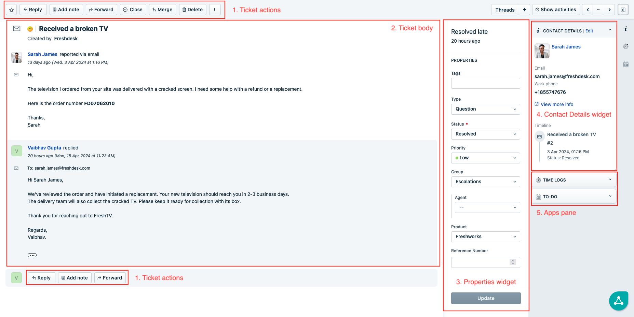Screen dimensions: 634x317
Task: Open Vaibhav Gupta agent profile link
Action: coord(44,148)
